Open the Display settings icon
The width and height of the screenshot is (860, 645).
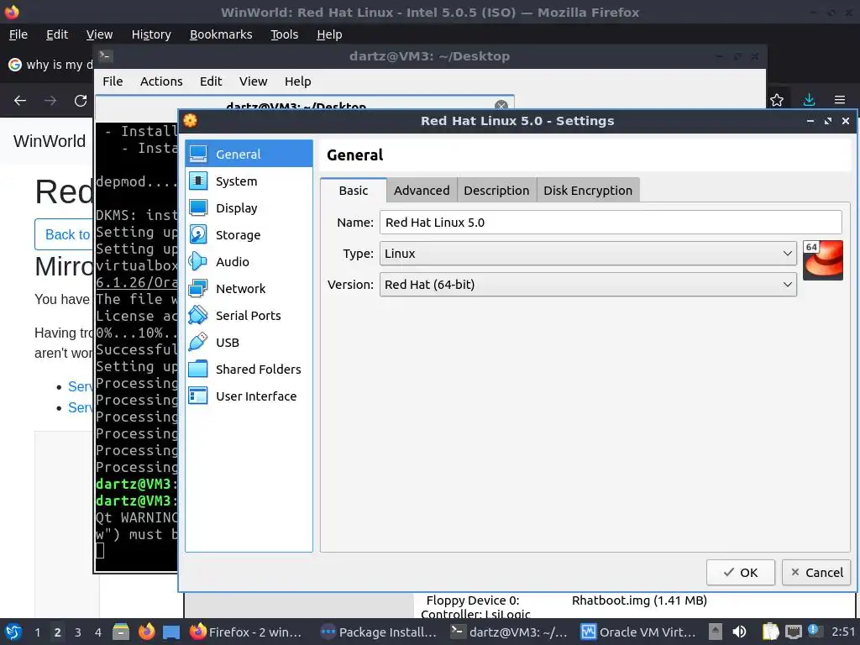pos(198,208)
